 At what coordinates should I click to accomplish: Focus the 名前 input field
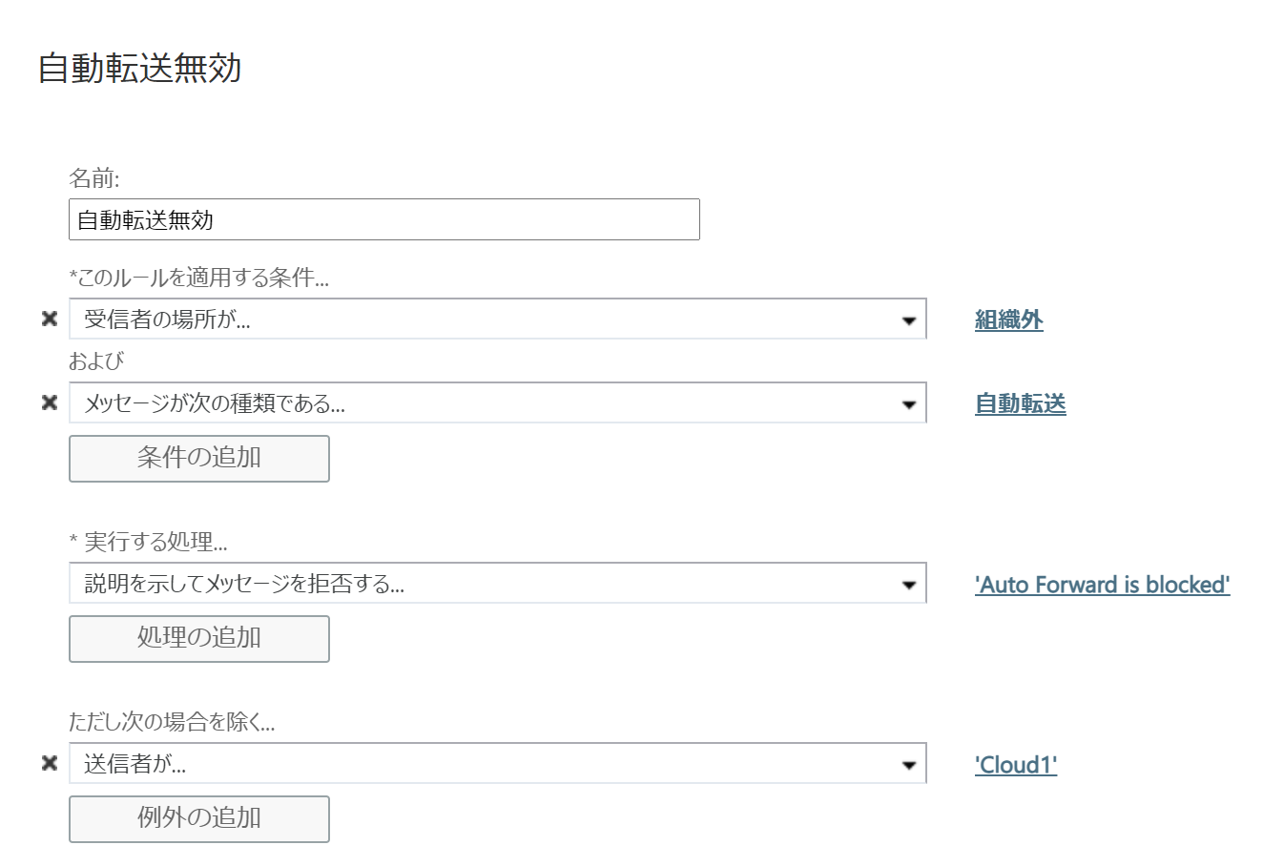(x=384, y=219)
